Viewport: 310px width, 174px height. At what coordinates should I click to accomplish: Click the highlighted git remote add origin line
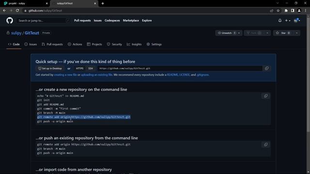[x=84, y=117]
